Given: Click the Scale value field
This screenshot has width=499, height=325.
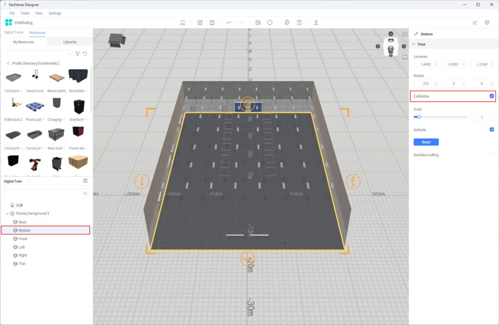Looking at the screenshot, I should click(482, 117).
